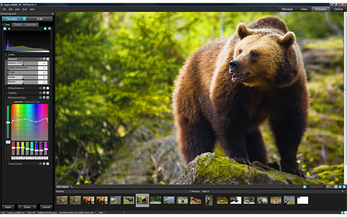Expand the White Balance section
The height and width of the screenshot is (217, 347).
6,88
